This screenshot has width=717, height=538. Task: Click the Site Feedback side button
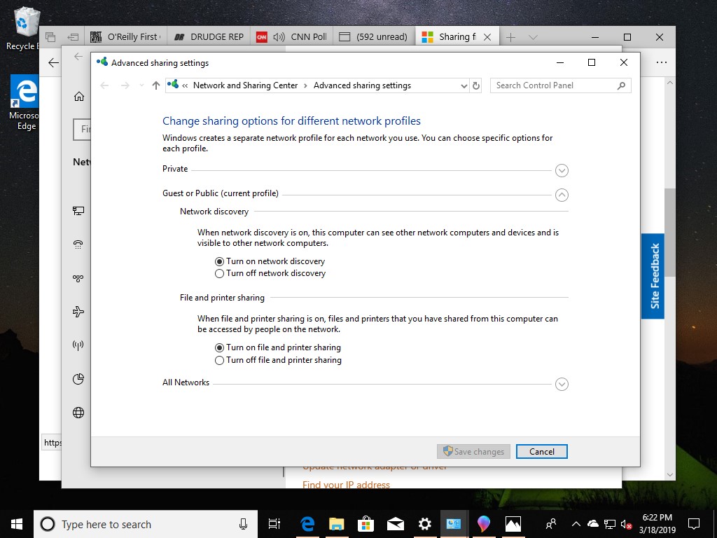655,276
